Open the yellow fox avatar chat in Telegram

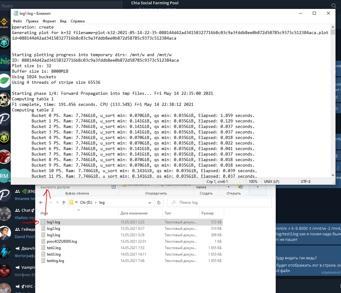tap(5, 137)
